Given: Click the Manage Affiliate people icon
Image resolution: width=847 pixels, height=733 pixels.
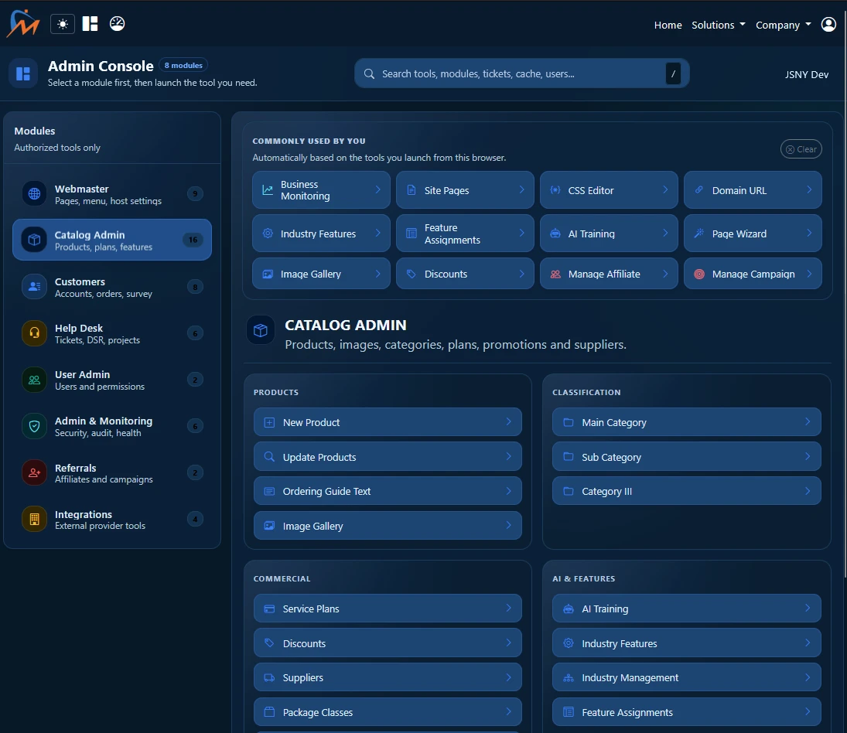Looking at the screenshot, I should point(555,274).
